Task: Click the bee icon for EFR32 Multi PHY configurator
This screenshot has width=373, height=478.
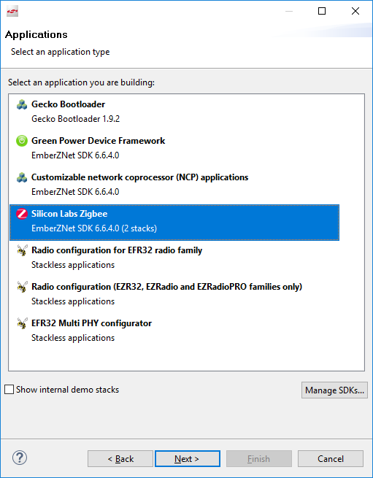Action: point(22,323)
